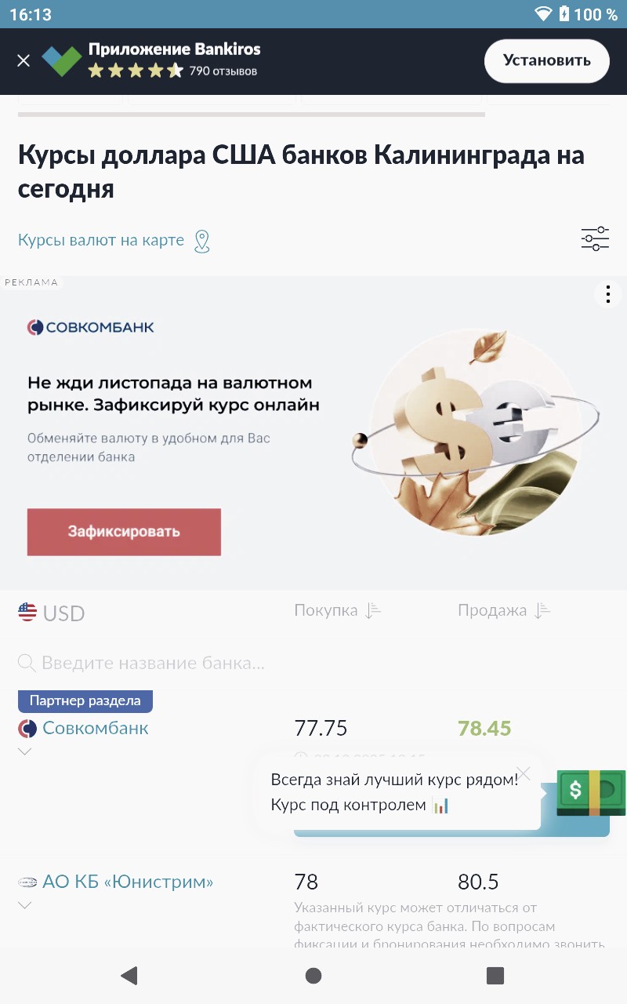Open the filter sliders icon
The height and width of the screenshot is (1004, 627).
click(595, 238)
